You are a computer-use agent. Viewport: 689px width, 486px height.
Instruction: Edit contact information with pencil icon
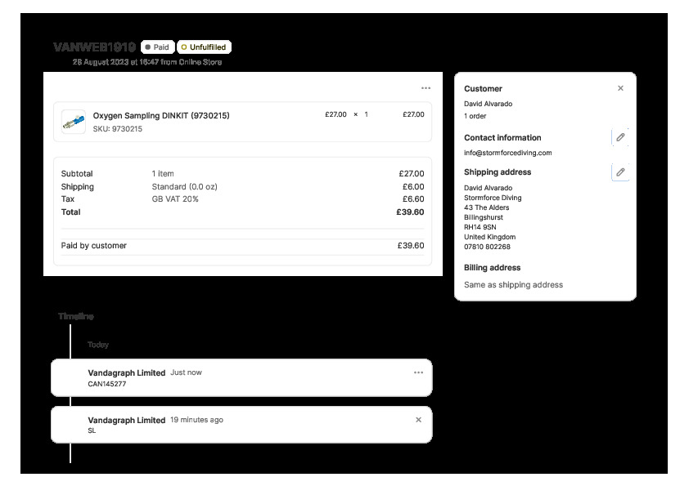click(x=620, y=137)
